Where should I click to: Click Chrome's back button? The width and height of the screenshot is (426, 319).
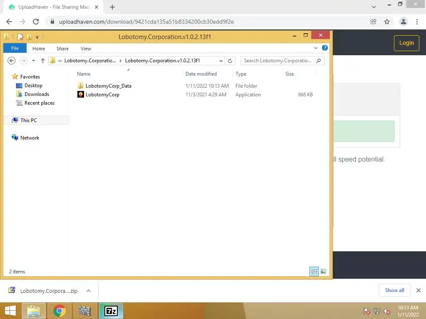click(9, 22)
